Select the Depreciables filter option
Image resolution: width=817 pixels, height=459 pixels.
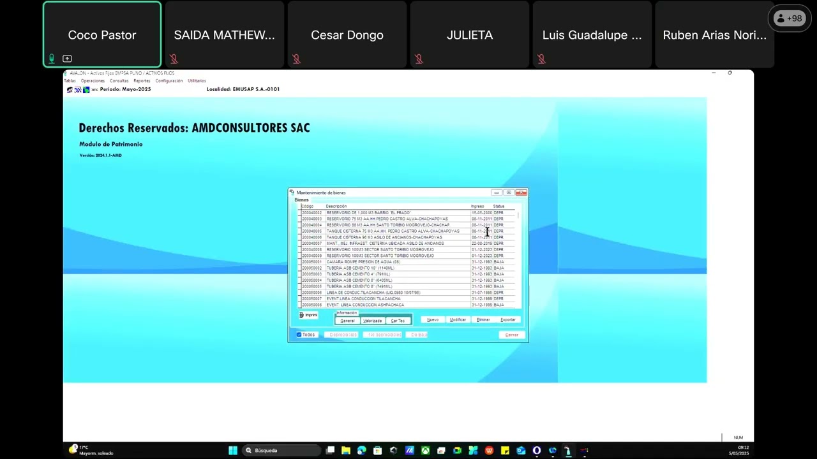pos(341,335)
